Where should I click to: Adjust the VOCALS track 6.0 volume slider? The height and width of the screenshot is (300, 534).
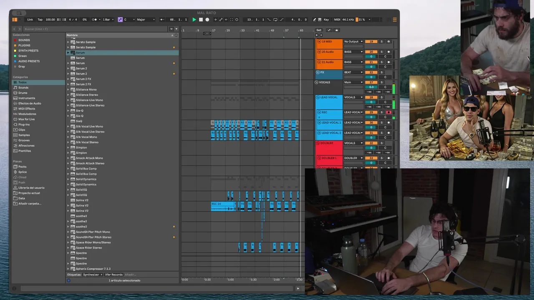(x=371, y=87)
